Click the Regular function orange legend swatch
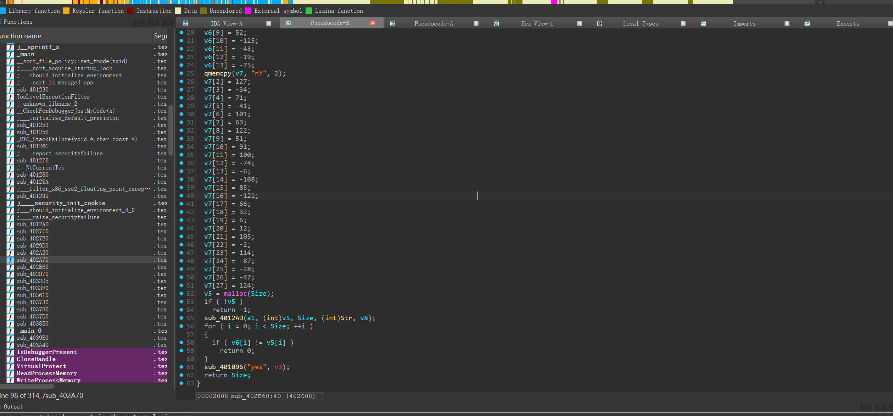 (x=66, y=11)
